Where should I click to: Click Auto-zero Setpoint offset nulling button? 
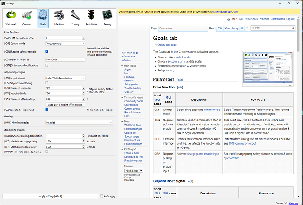tap(65, 105)
